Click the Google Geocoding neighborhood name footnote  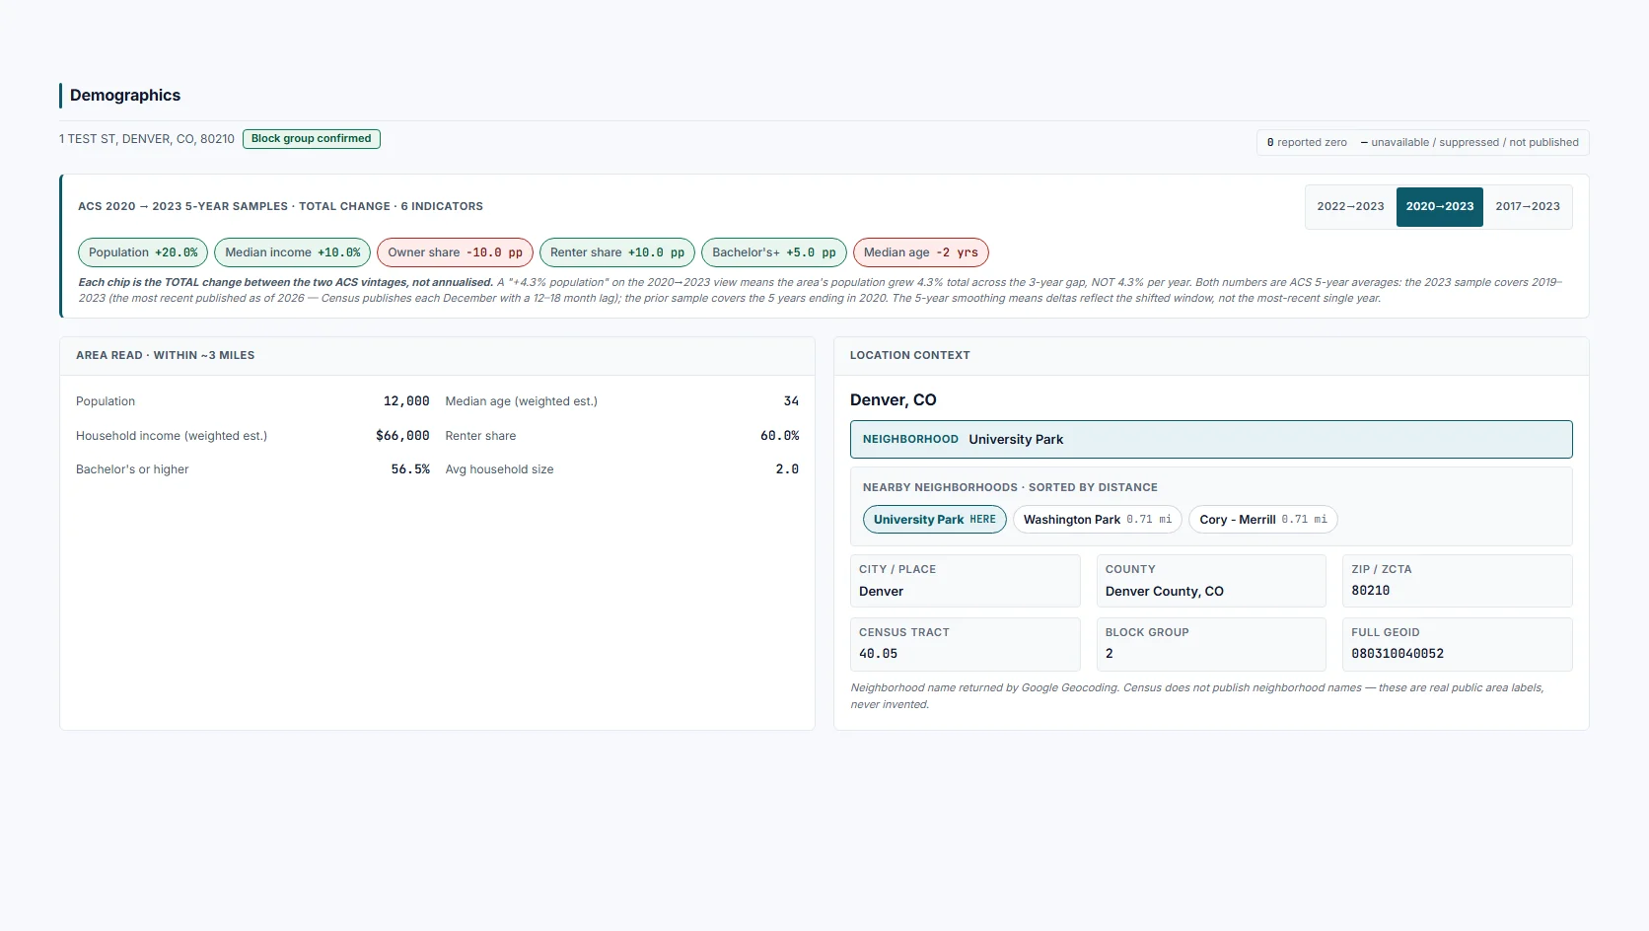[x=1197, y=696]
